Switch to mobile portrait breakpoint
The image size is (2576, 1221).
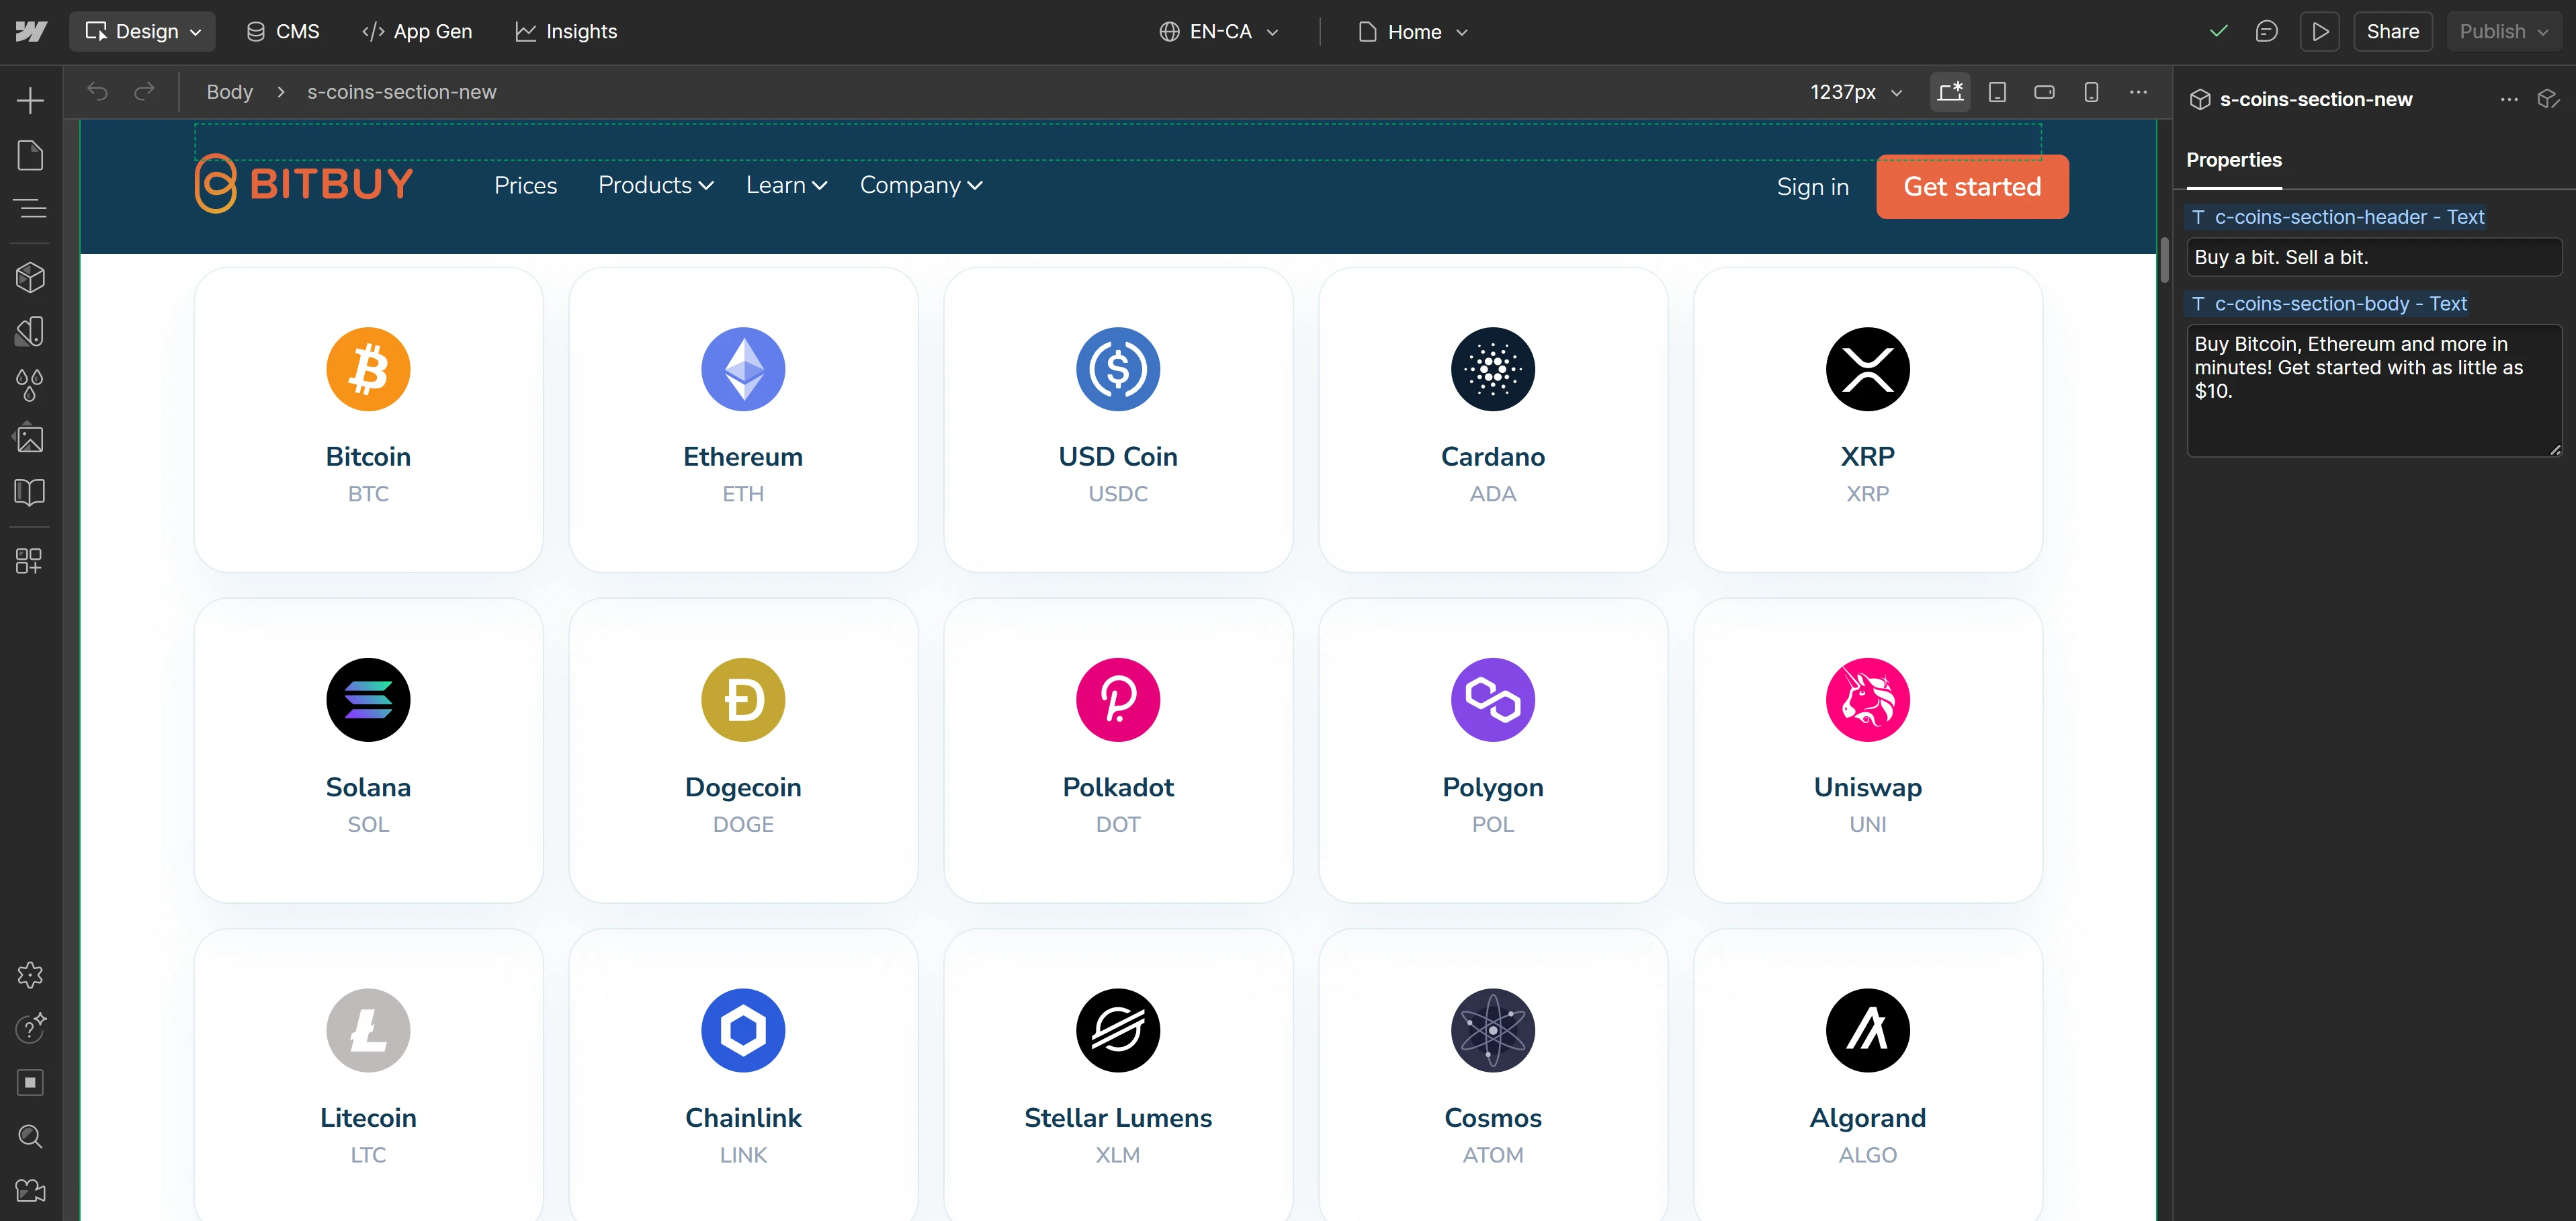[x=2090, y=91]
